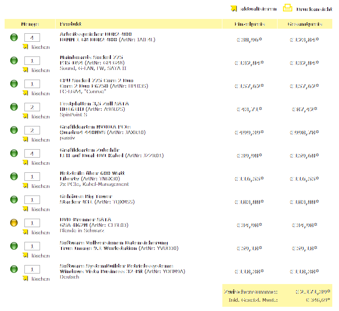
Task: Click the green status dot for Stacker 831
Action: pos(14,200)
